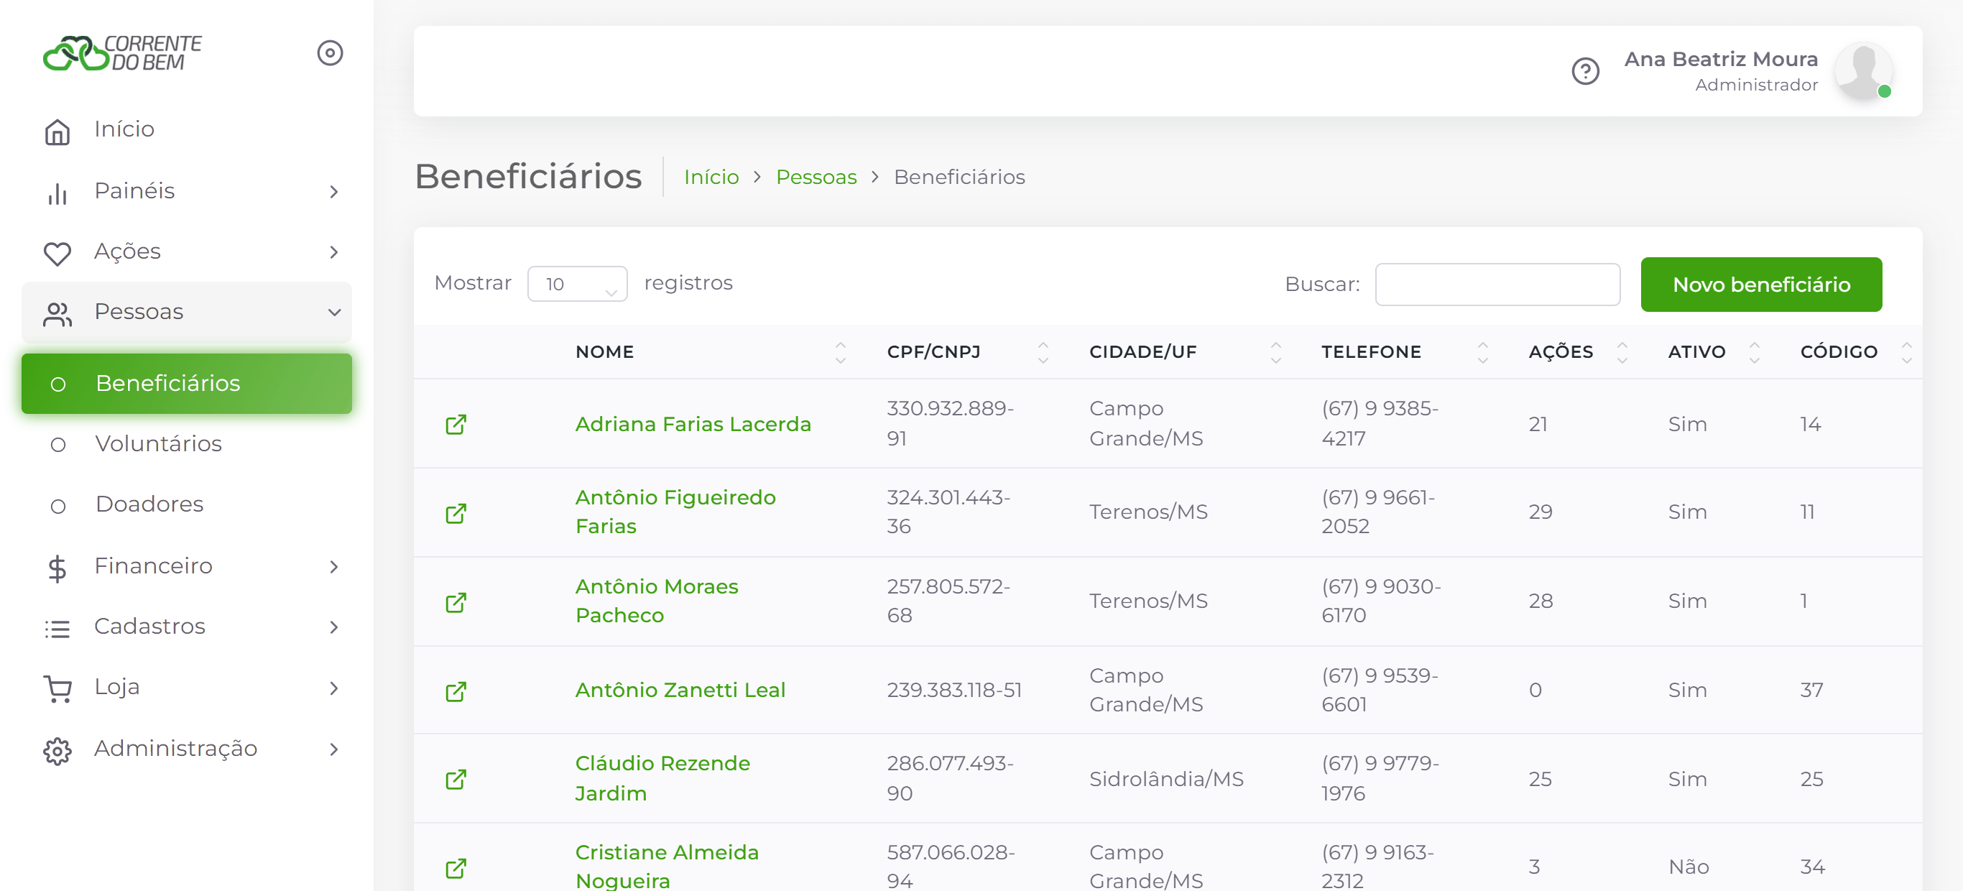This screenshot has width=1963, height=891.
Task: Expand the Administração sidebar menu
Action: (x=187, y=749)
